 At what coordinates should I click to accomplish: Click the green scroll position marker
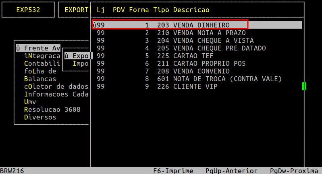click(x=304, y=86)
